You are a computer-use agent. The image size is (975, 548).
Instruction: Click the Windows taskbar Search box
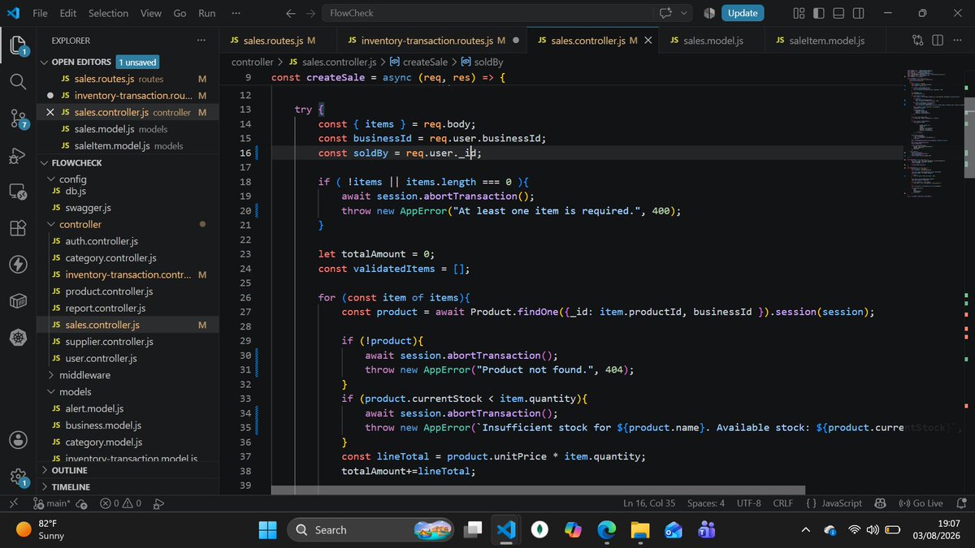pos(370,529)
